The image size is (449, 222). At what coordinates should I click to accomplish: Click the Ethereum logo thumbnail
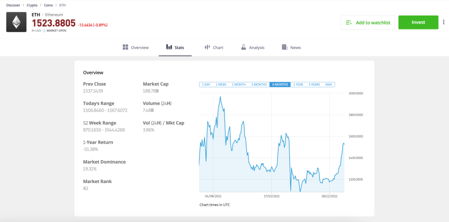point(16,22)
